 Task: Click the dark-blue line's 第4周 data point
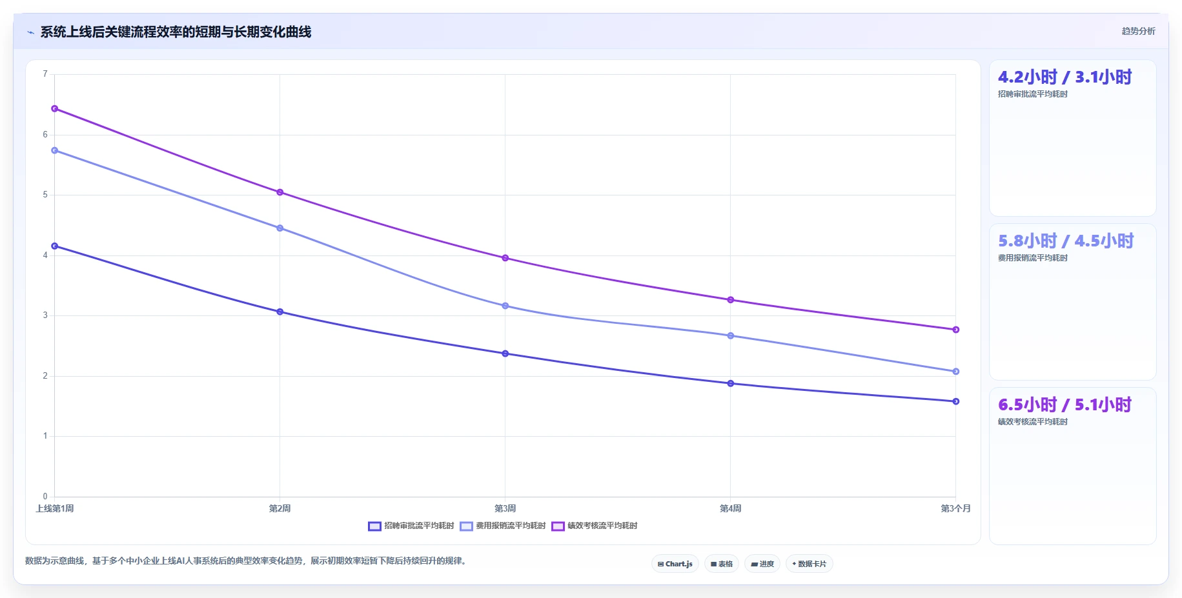(731, 383)
